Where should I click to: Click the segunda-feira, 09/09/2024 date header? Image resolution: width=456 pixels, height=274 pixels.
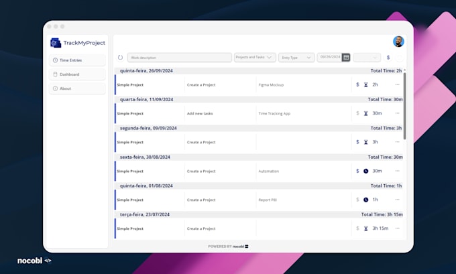click(x=148, y=128)
